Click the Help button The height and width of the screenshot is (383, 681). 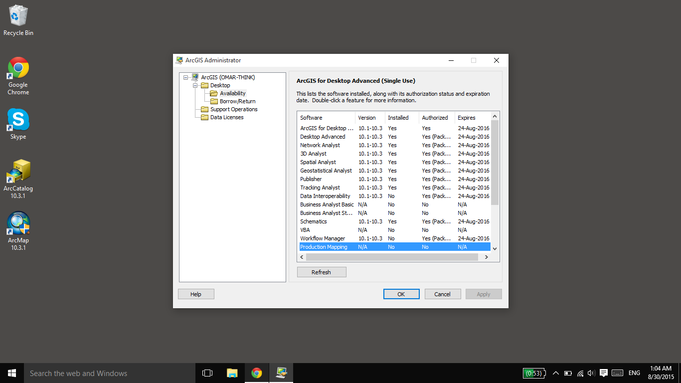click(x=196, y=294)
